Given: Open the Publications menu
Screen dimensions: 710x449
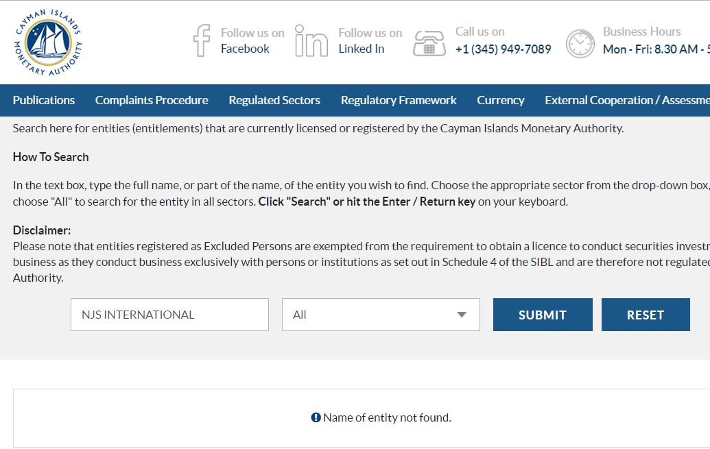Looking at the screenshot, I should tap(44, 100).
